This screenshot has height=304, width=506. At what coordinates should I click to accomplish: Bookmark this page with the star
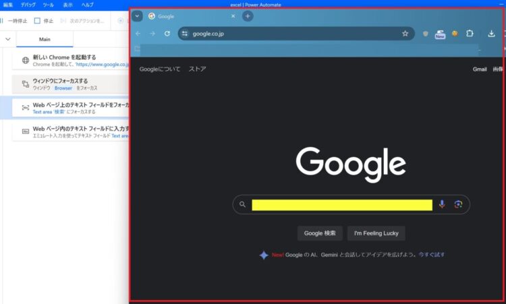click(x=405, y=34)
